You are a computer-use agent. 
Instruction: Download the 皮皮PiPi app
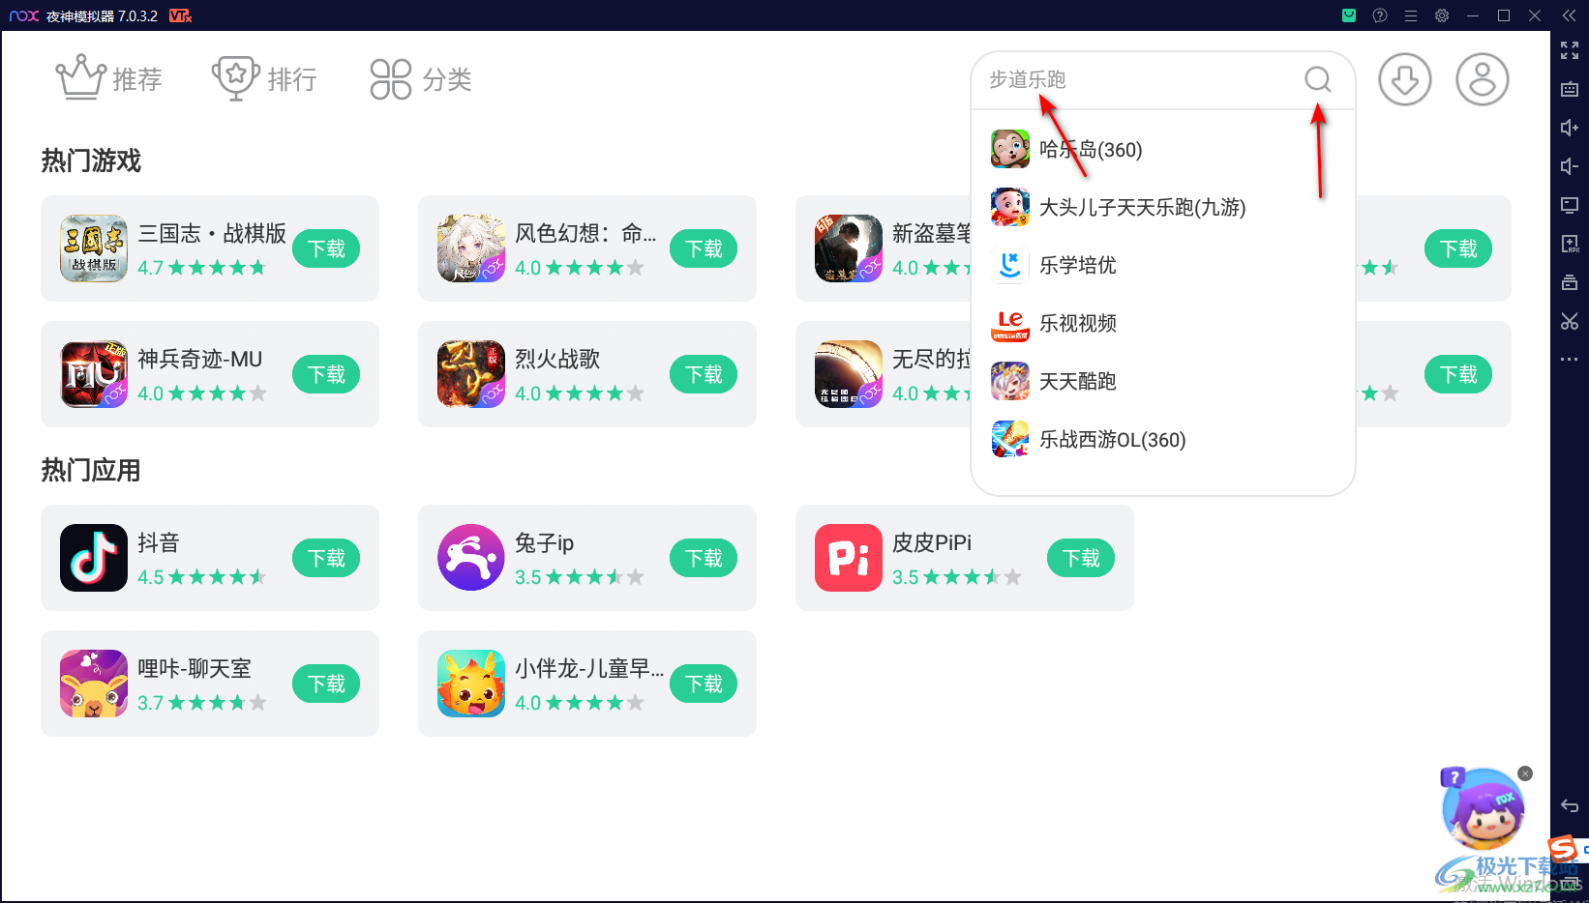point(1081,558)
